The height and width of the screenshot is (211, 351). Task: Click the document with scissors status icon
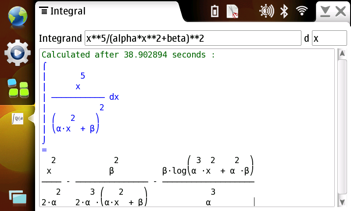click(233, 11)
